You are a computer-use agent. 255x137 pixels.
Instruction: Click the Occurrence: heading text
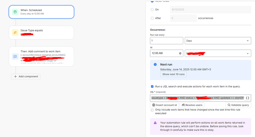158,30
